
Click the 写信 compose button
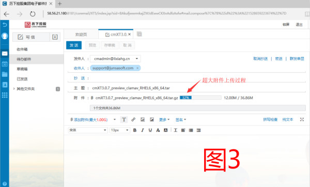click(x=31, y=37)
